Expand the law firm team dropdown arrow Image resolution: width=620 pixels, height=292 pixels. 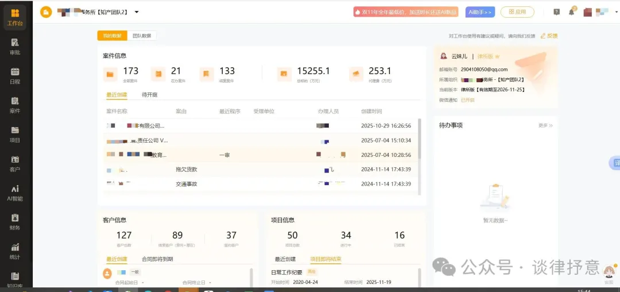tap(137, 12)
